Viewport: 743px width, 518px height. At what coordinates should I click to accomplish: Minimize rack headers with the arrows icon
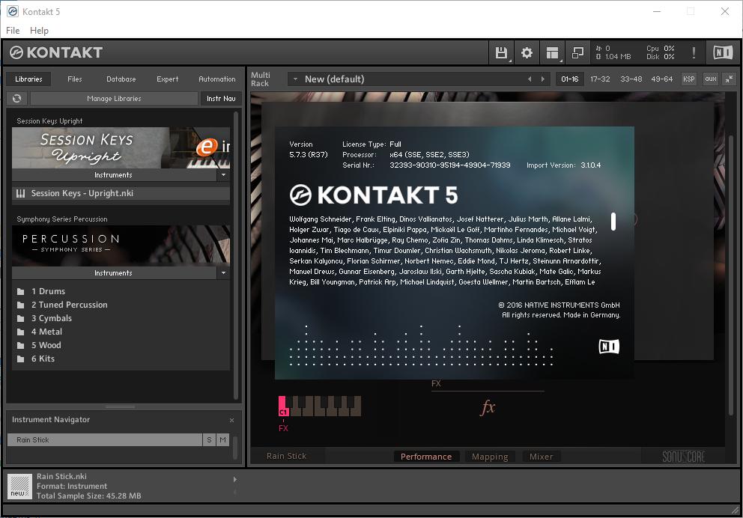click(x=729, y=79)
